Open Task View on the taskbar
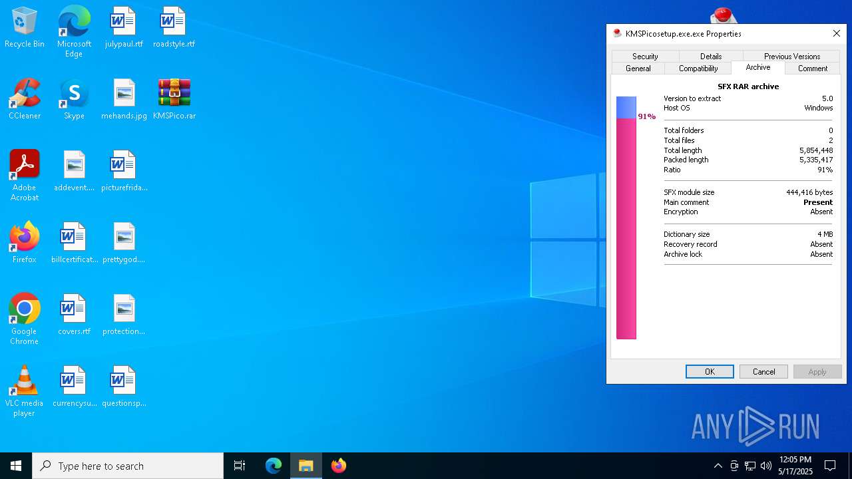This screenshot has width=852, height=479. coord(240,466)
